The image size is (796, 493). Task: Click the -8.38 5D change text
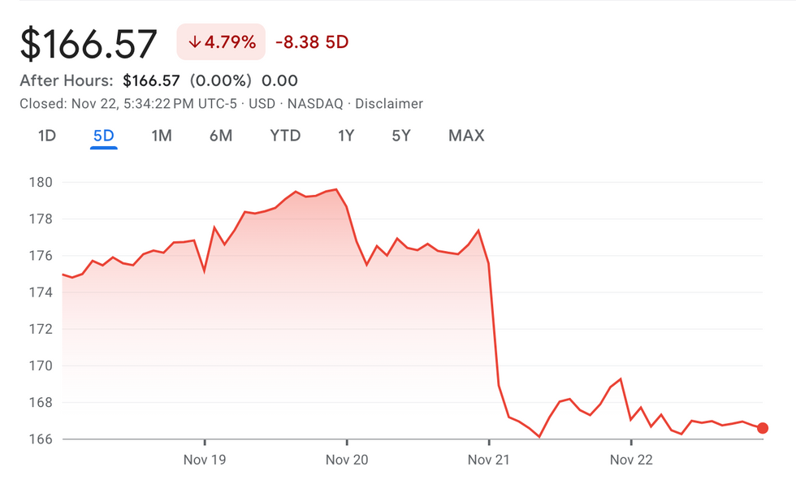coord(312,42)
